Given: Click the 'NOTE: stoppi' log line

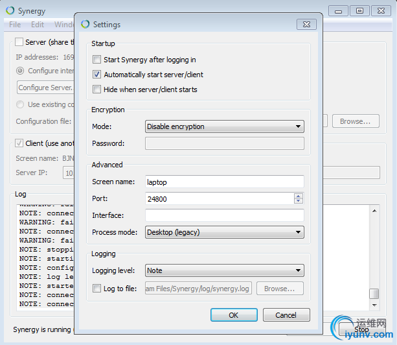Looking at the screenshot, I should click(x=47, y=250).
